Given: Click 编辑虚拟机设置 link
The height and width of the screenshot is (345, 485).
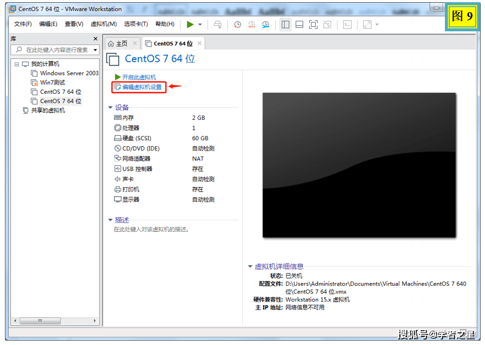Looking at the screenshot, I should (142, 87).
